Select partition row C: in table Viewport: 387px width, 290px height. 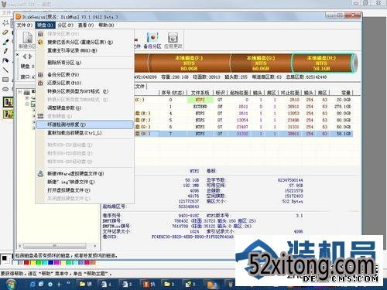[x=243, y=100]
